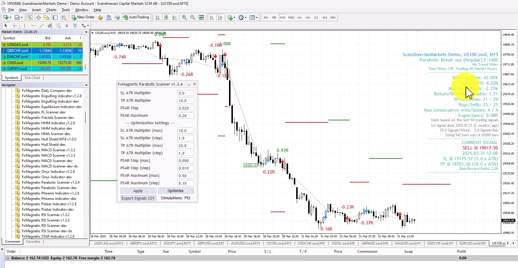518x268 pixels.
Task: Expand the Periodicity clock dropdown
Action: click(x=246, y=17)
